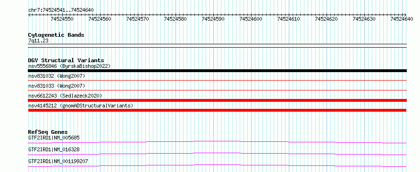
Task: Click the thin red nsv831032 bar
Action: click(x=217, y=80)
